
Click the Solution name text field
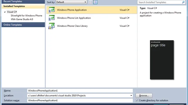click(x=80, y=100)
